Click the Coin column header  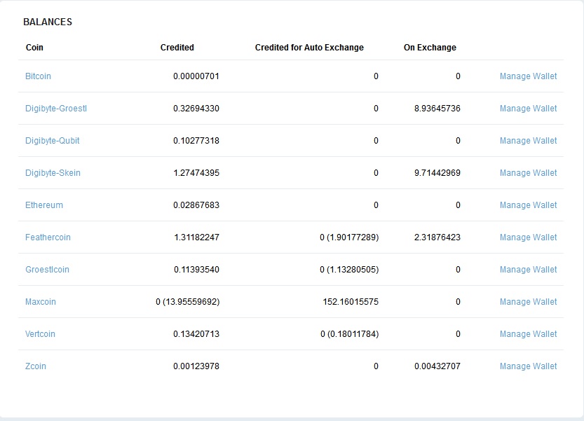tap(34, 47)
